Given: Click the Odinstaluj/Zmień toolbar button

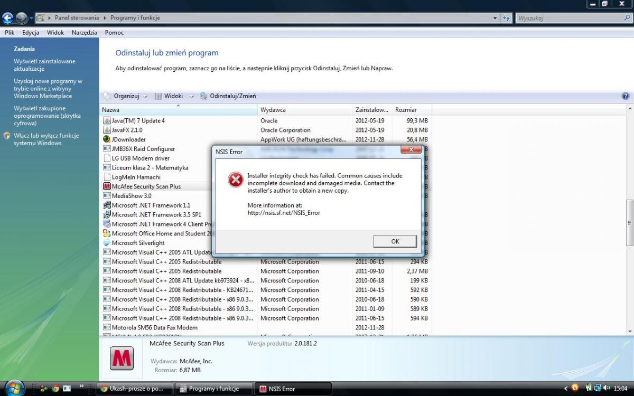Looking at the screenshot, I should tap(228, 96).
